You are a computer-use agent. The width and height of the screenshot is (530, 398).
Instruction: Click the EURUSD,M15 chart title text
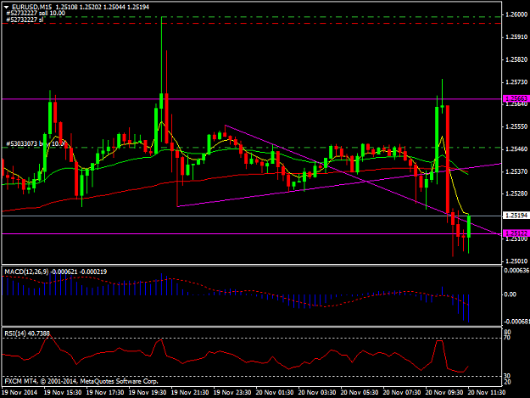pos(32,7)
